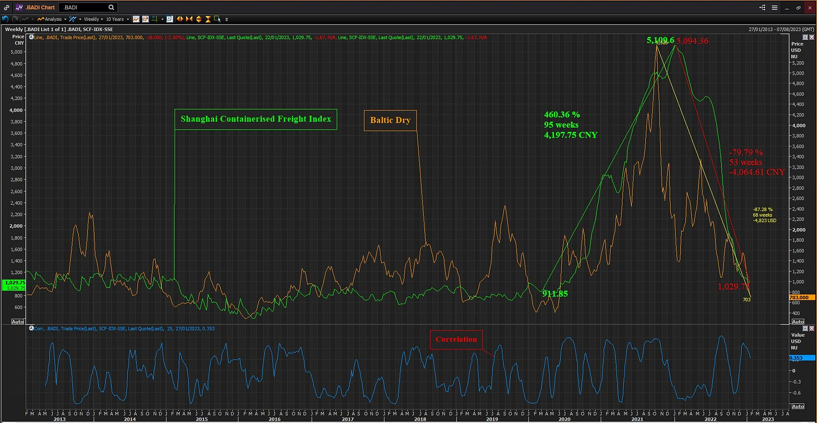Click the compress horizontally orange arrows icon
This screenshot has height=423, width=817.
pos(189,19)
